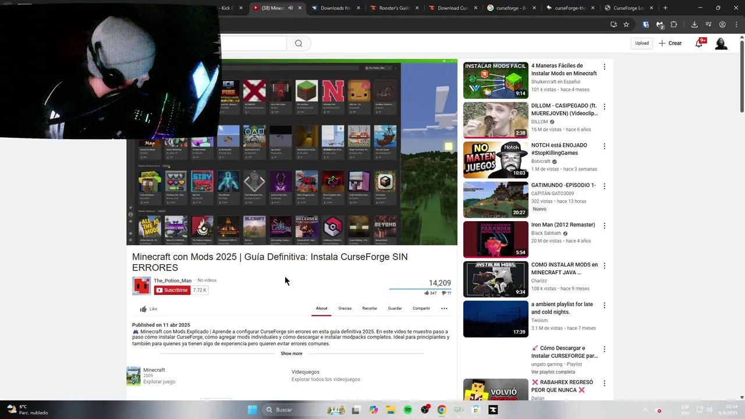This screenshot has width=745, height=419.
Task: Open CurseForge anvil icon in taskbar
Action: [x=493, y=410]
